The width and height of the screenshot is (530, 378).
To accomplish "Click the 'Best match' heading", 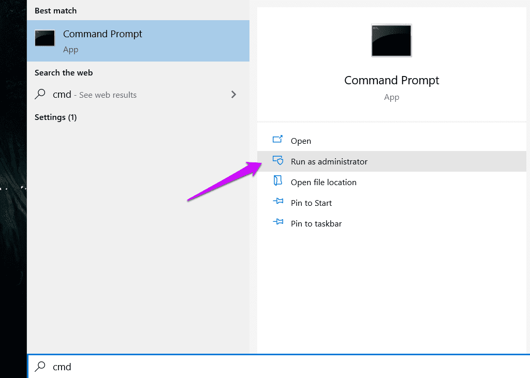I will click(x=55, y=10).
